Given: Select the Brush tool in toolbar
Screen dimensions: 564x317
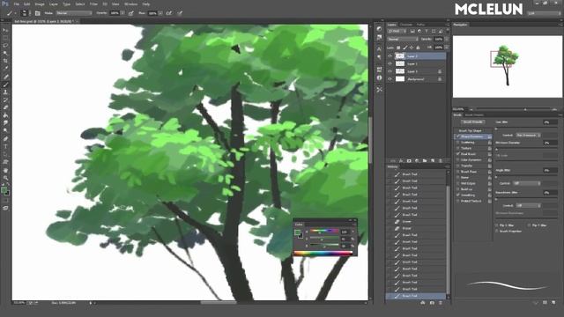Looking at the screenshot, I should point(5,85).
